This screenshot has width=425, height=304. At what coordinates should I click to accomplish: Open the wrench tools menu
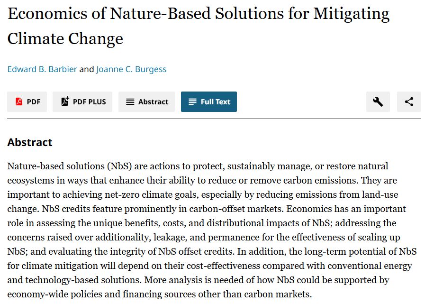pos(378,102)
